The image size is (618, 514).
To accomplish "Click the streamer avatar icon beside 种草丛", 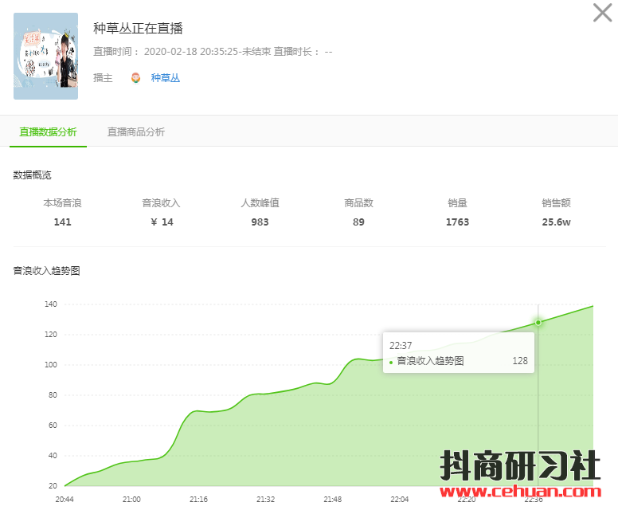I will coord(136,78).
